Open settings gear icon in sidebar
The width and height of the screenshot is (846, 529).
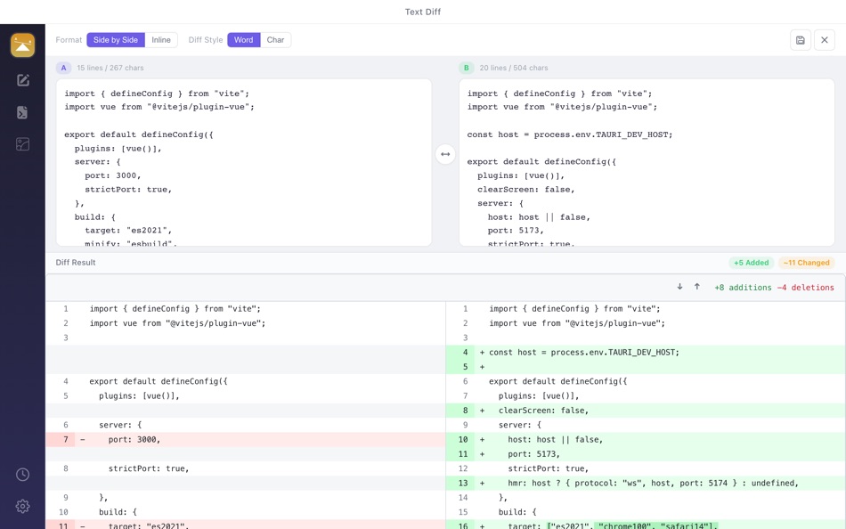(22, 507)
